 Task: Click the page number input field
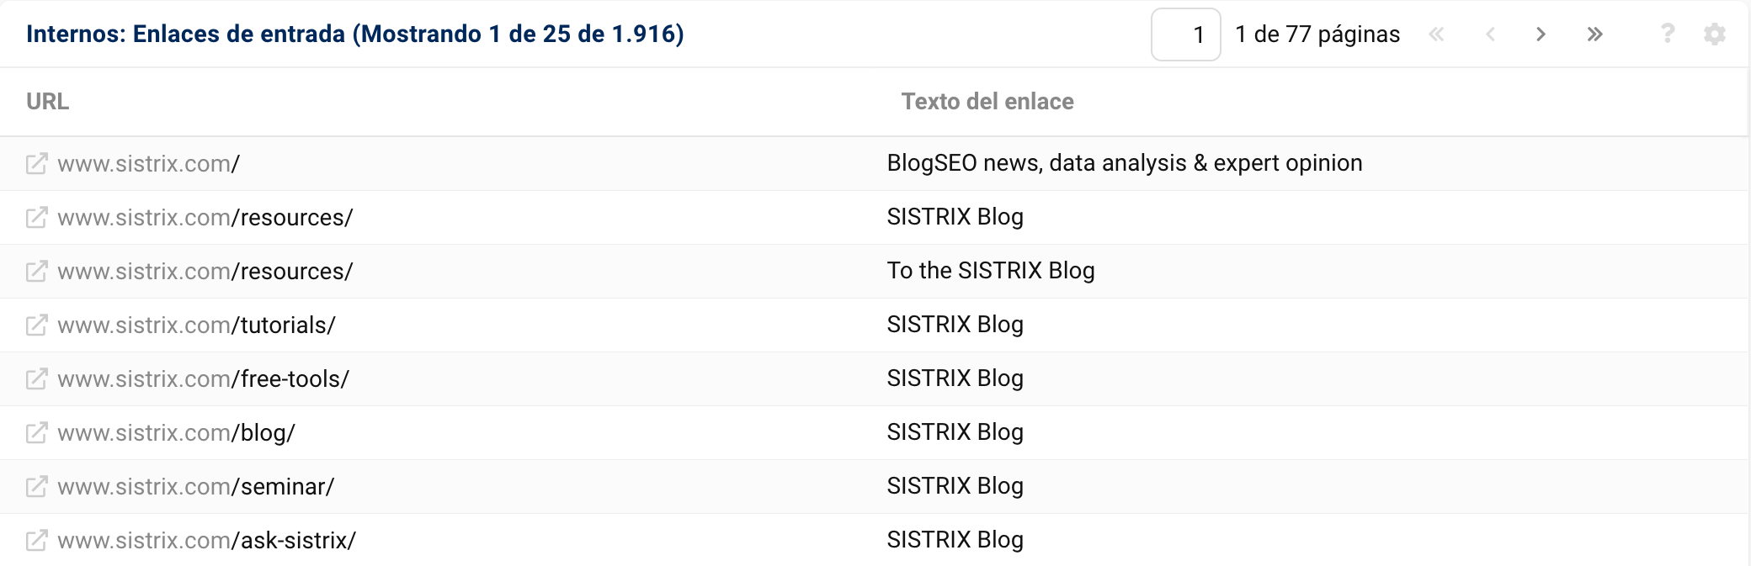point(1185,34)
